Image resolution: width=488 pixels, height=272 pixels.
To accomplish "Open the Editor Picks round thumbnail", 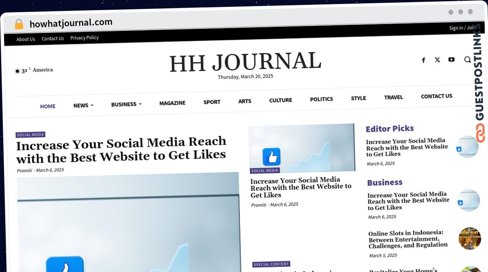I will pyautogui.click(x=467, y=147).
